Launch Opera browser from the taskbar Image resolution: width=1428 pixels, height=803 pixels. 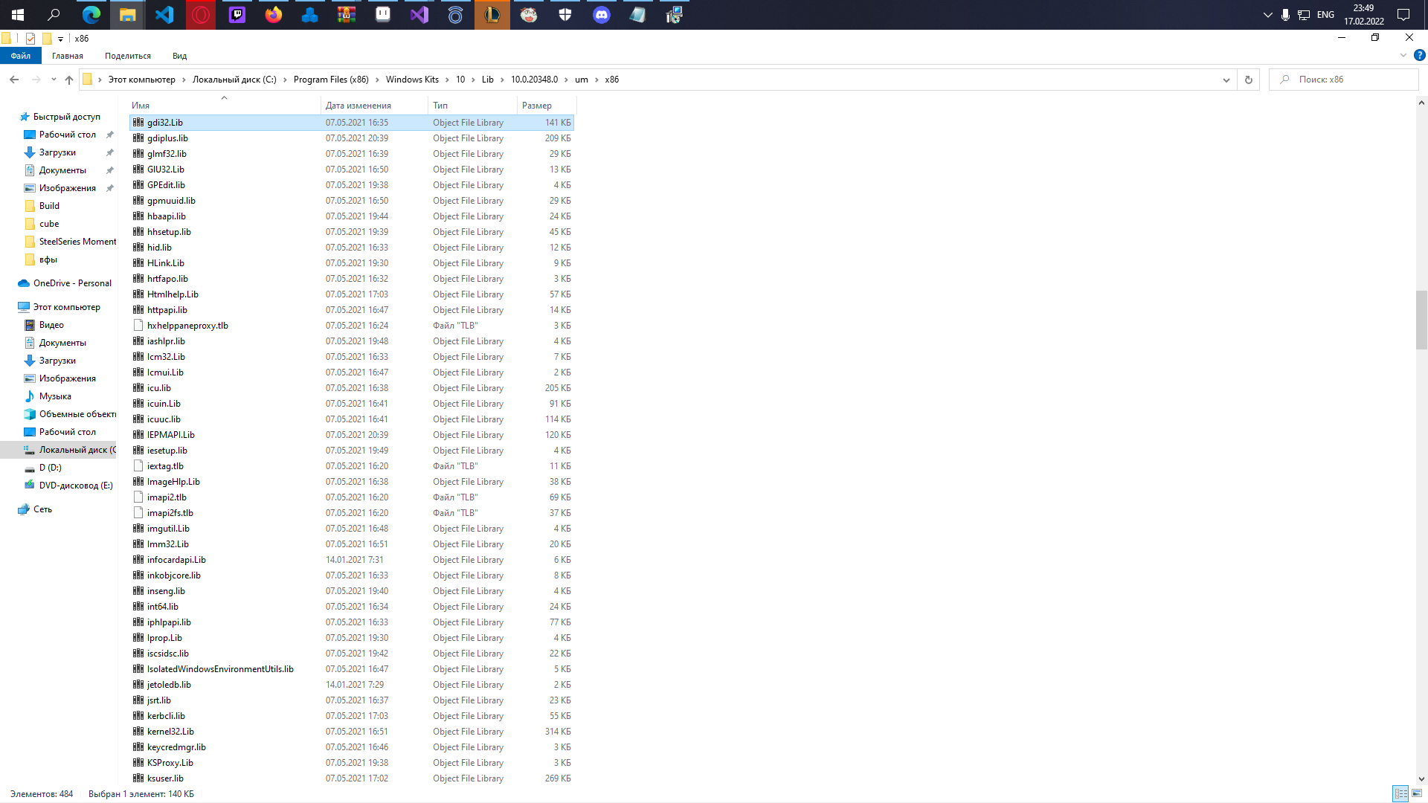pyautogui.click(x=201, y=15)
